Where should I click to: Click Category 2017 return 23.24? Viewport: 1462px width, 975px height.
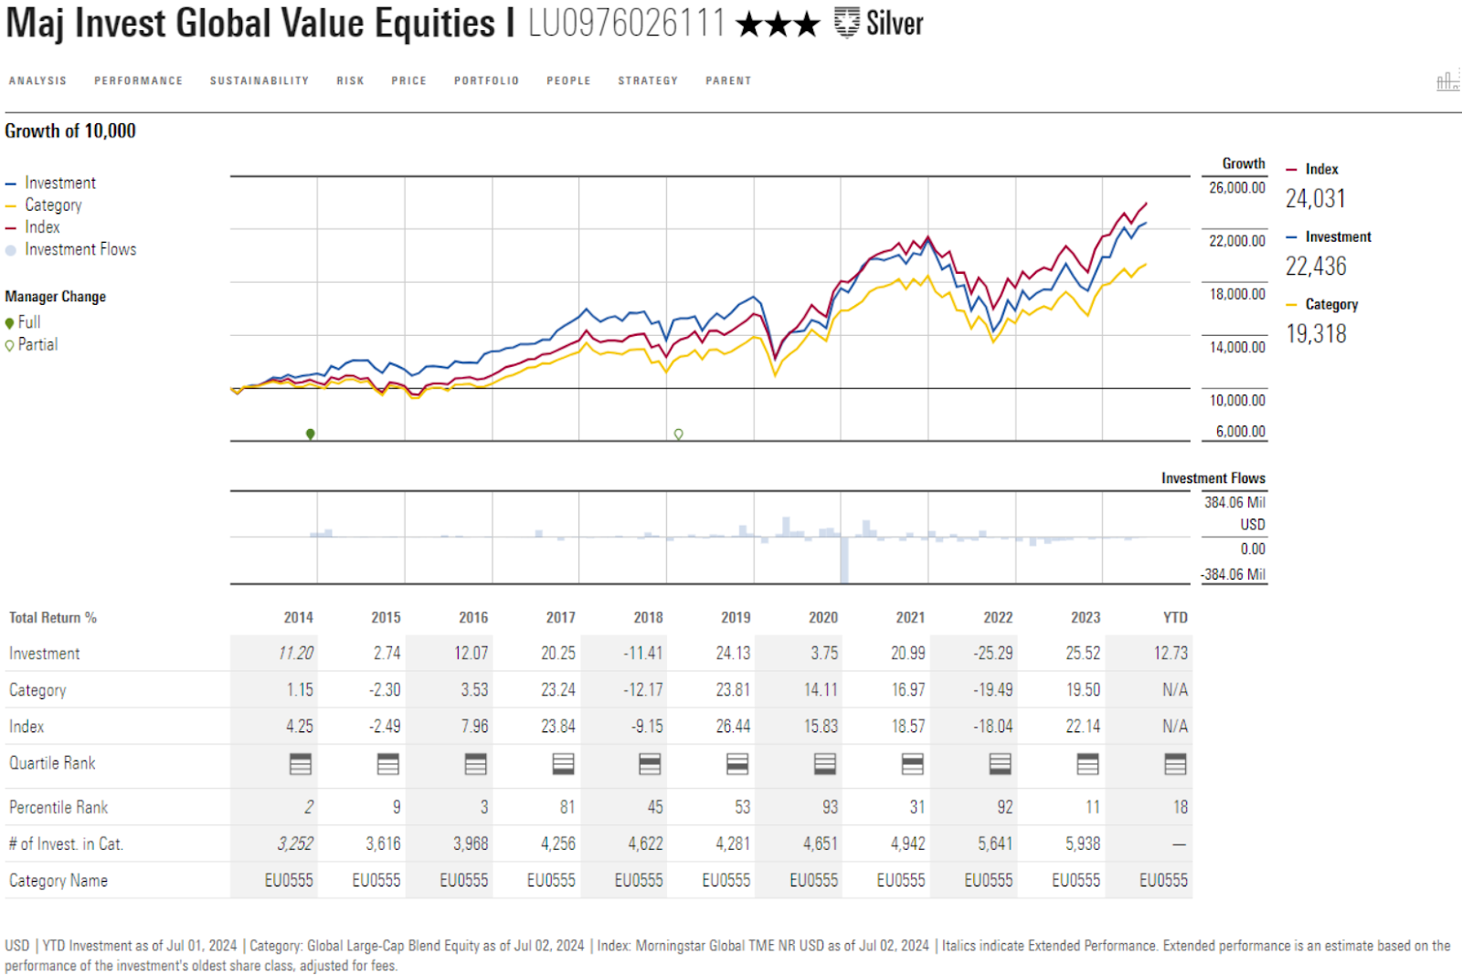[x=558, y=690]
